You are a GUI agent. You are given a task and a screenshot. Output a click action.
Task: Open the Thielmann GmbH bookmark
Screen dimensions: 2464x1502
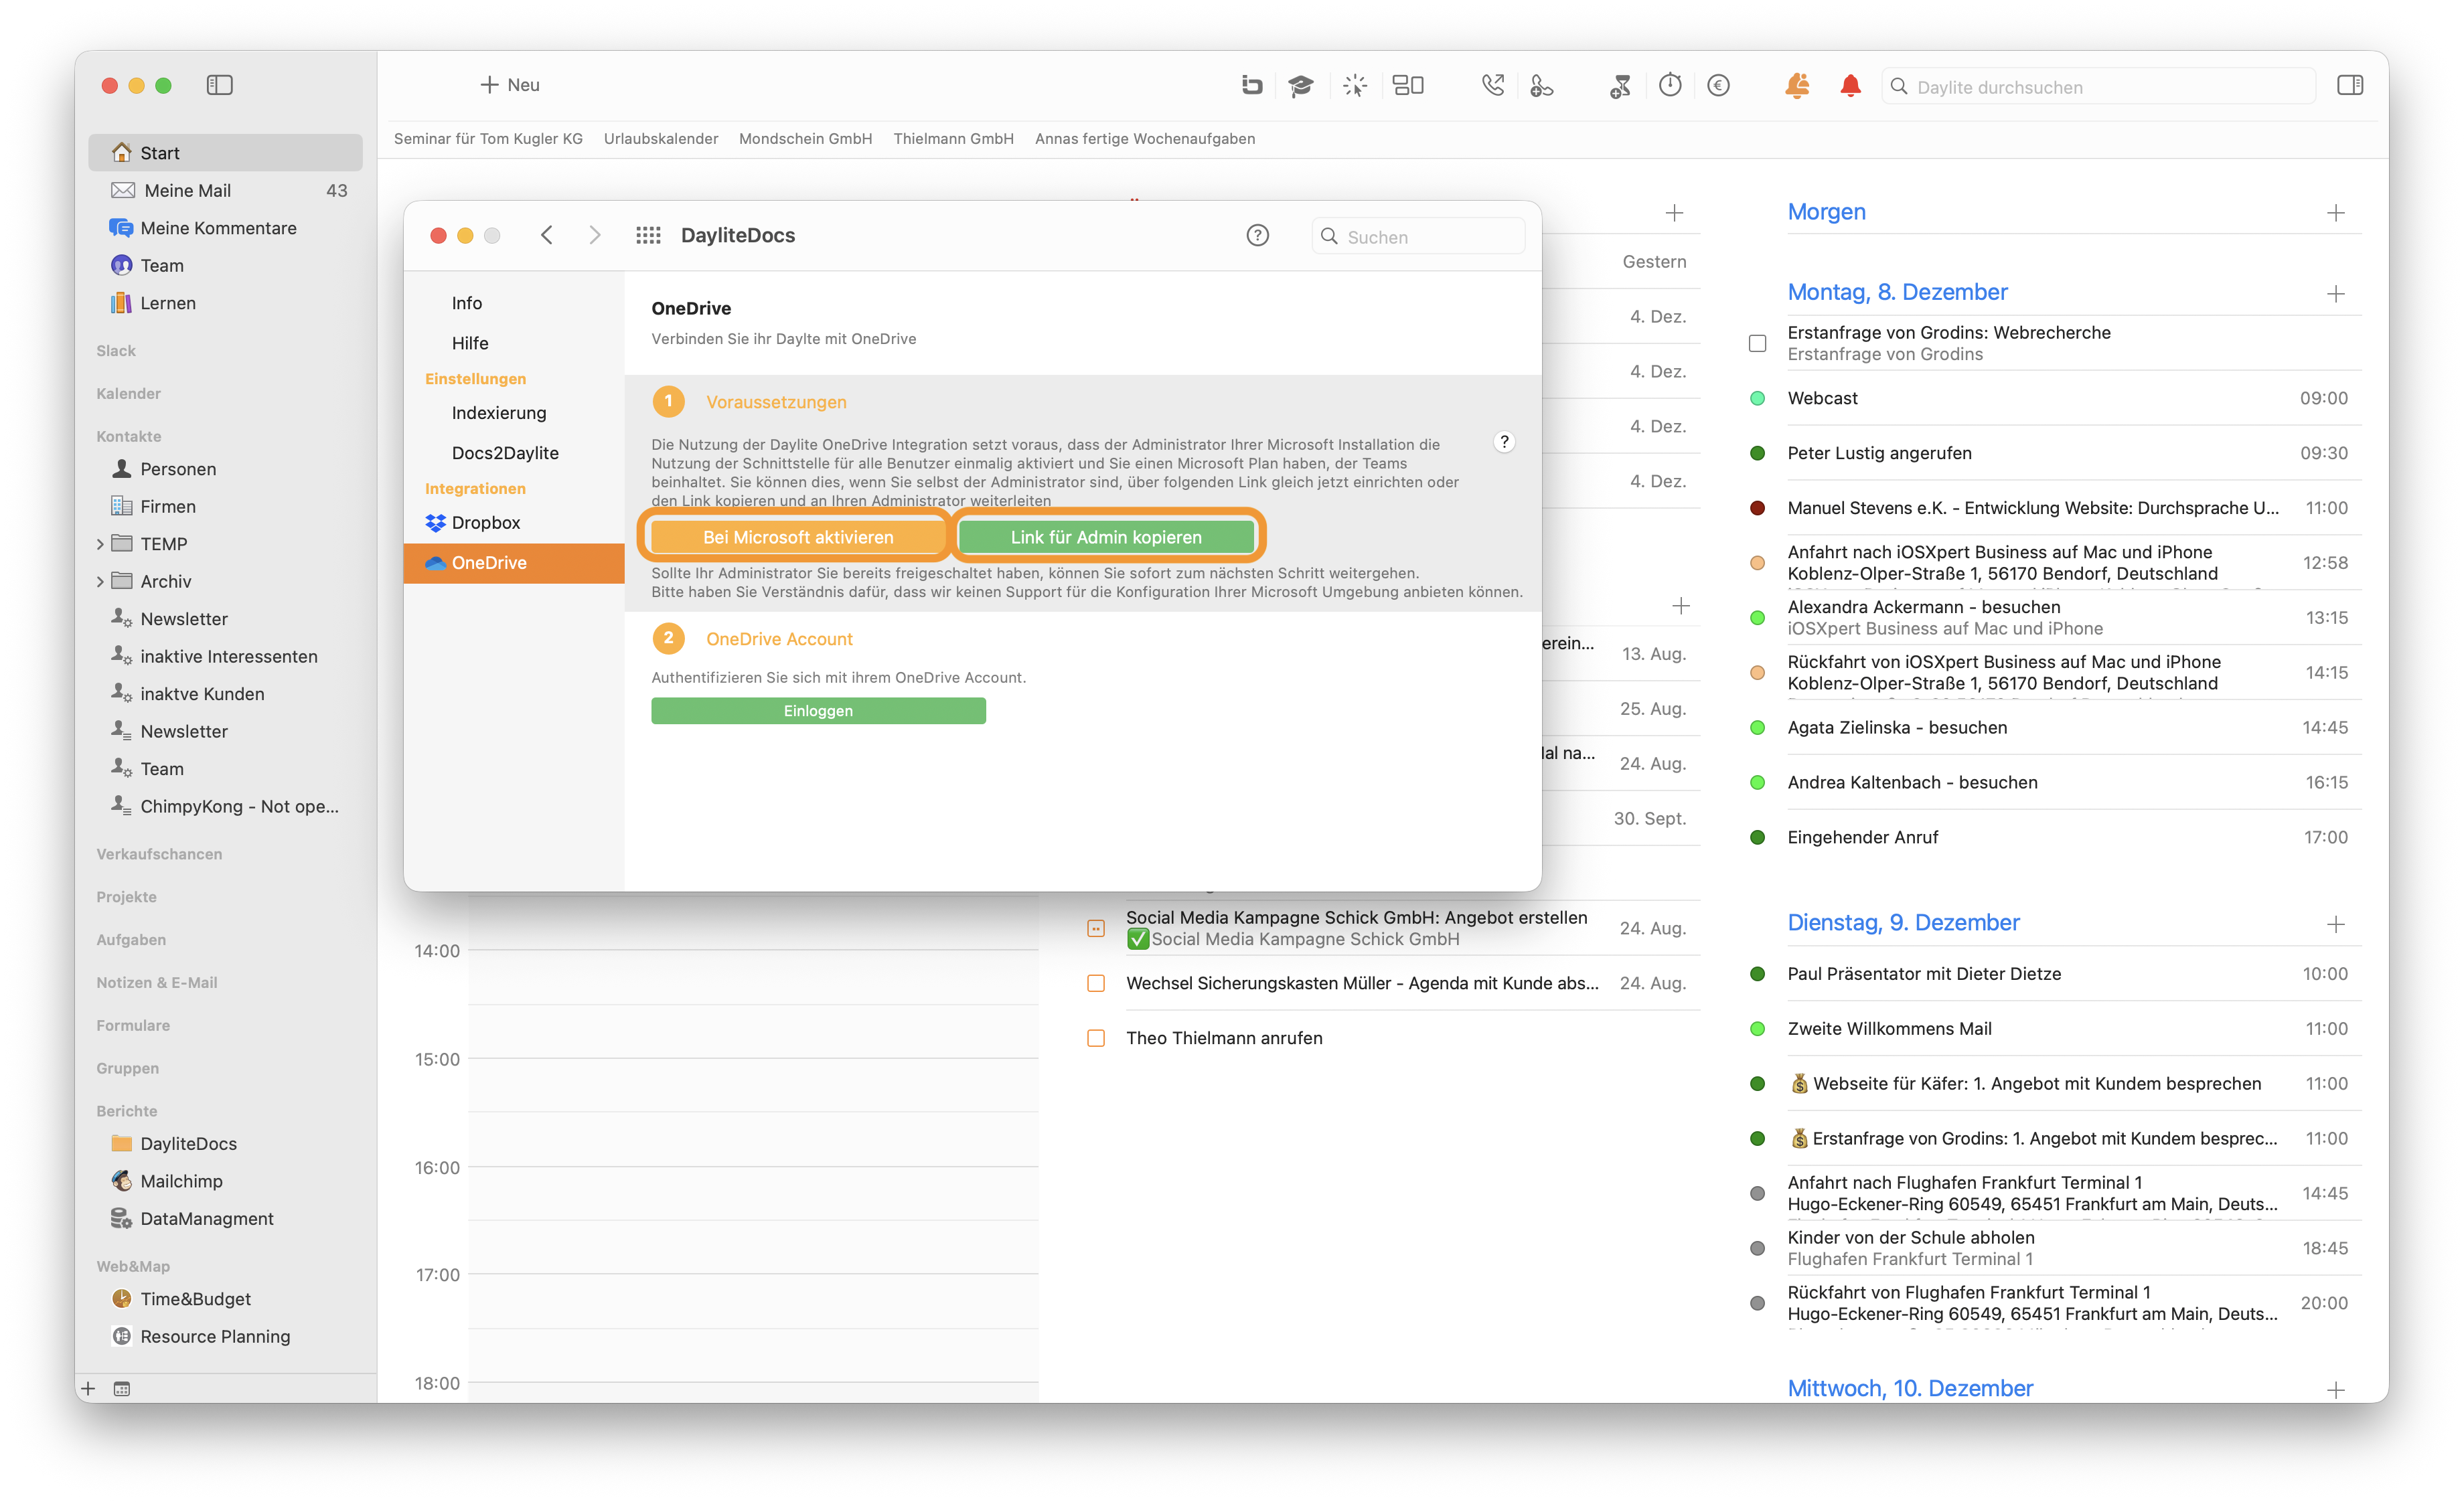(953, 139)
